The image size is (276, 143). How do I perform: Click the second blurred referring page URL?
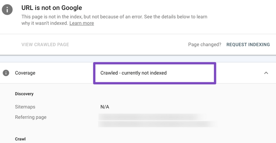[x=158, y=124]
